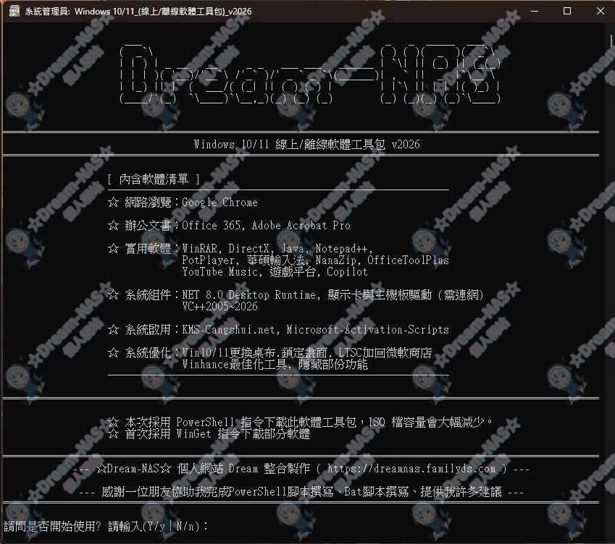
Task: Click the '系統啟用' label
Action: (x=148, y=329)
